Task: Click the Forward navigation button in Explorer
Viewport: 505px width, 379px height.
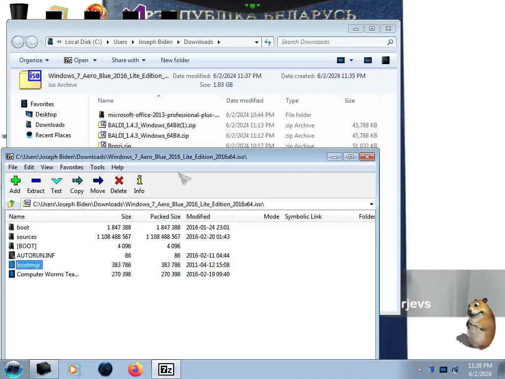Action: coord(32,42)
